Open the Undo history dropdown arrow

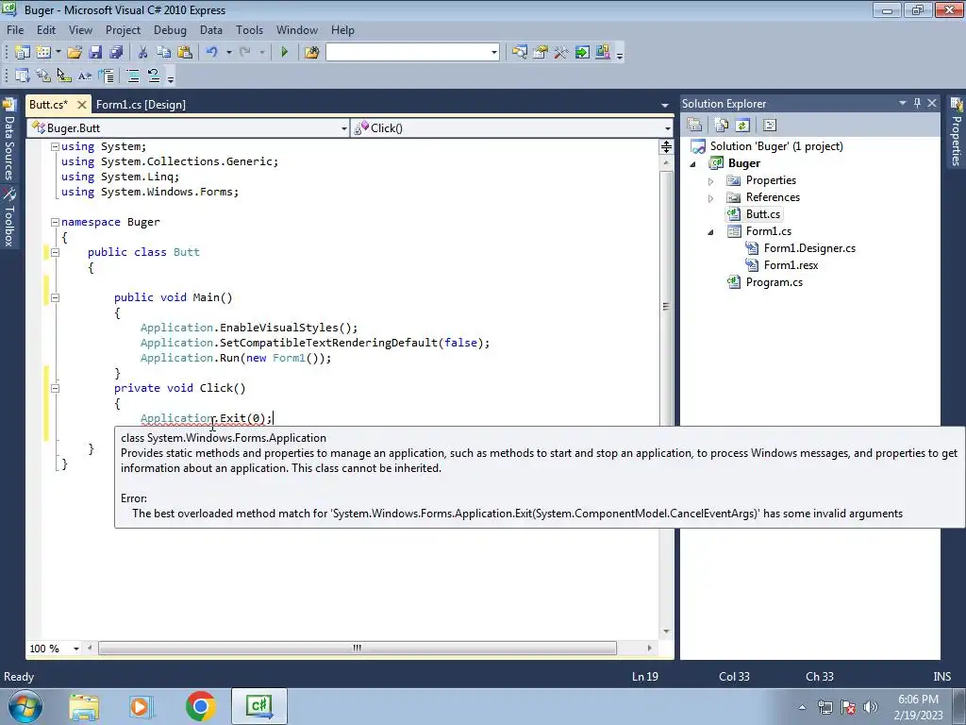(228, 53)
